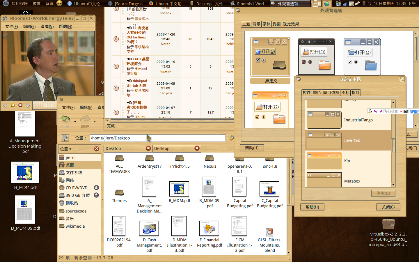Open LXDE桌面环境简介 thread link
419x262 pixels.
(x=138, y=61)
